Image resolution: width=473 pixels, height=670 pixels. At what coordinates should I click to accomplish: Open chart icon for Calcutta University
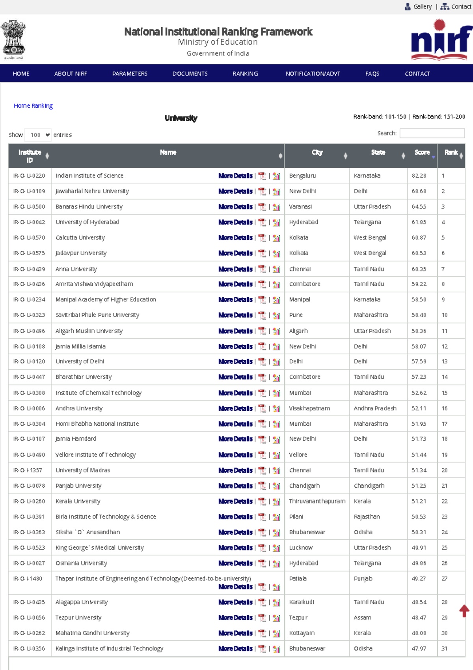(276, 238)
